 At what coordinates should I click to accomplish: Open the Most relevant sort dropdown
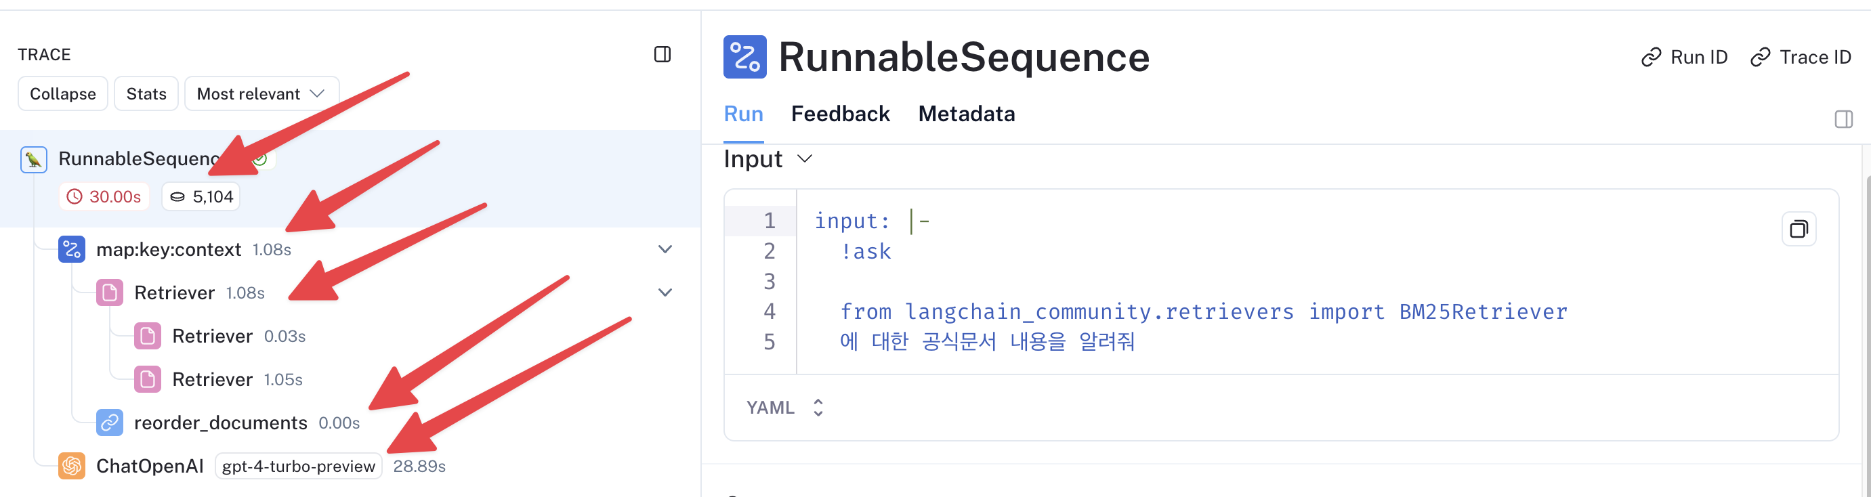261,93
